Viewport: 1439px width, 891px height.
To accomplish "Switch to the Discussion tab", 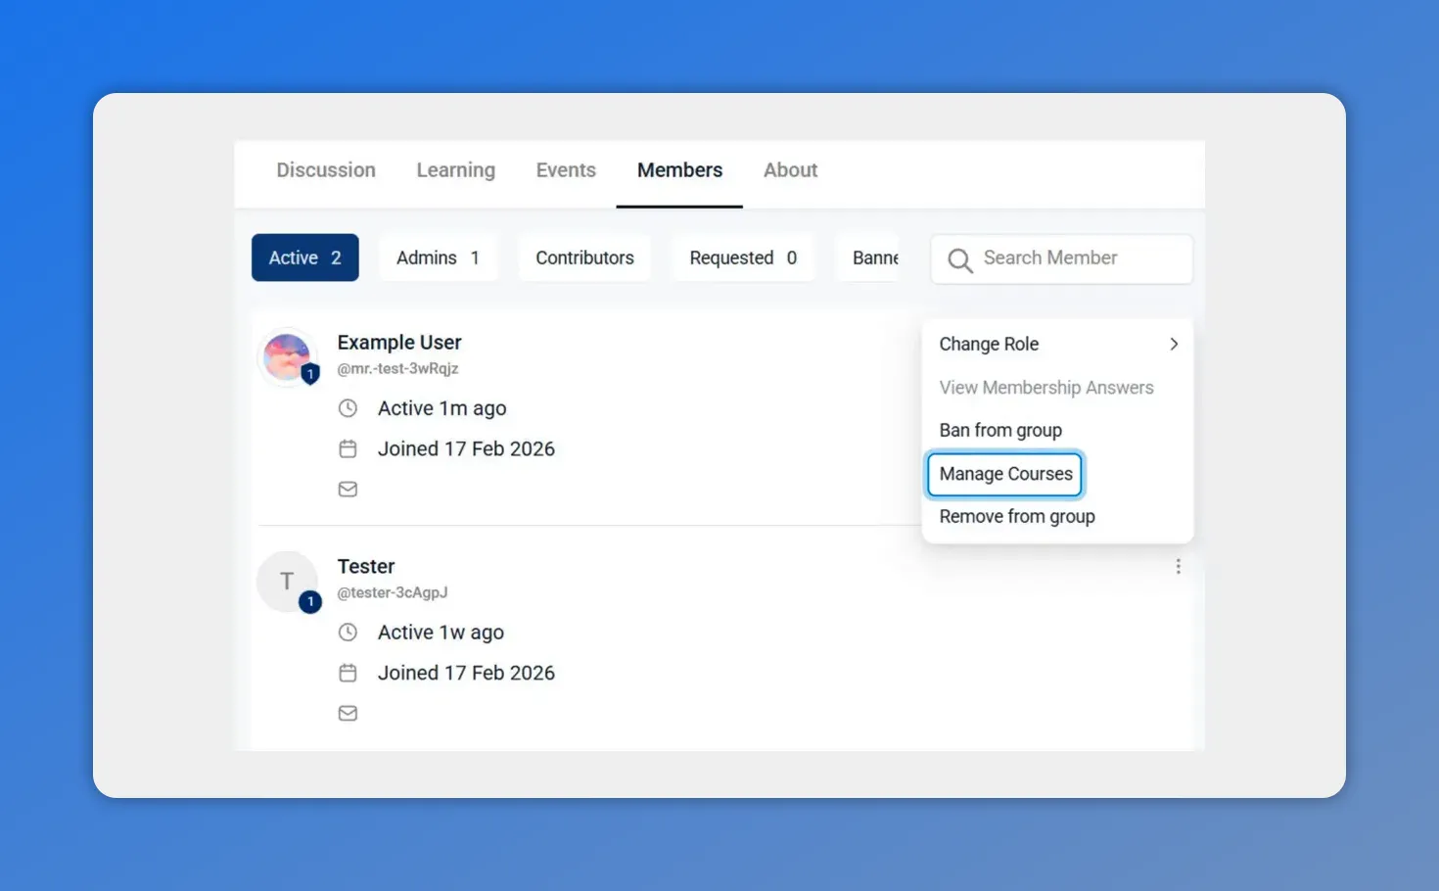I will (x=326, y=169).
